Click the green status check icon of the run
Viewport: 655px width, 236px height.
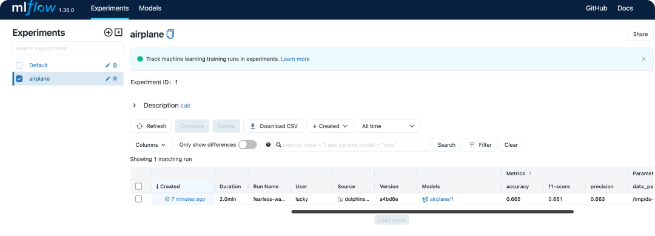coord(167,199)
